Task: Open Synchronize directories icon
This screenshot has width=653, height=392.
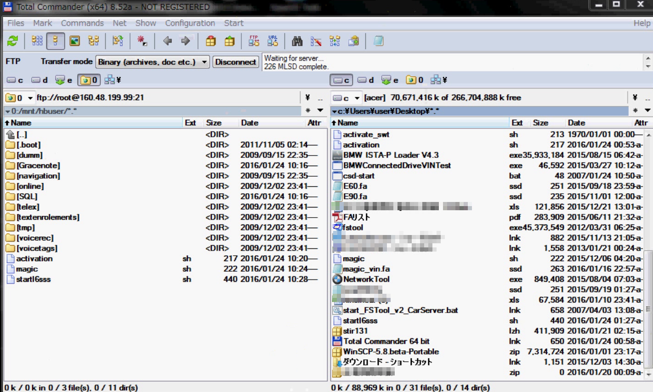Action: click(x=335, y=41)
